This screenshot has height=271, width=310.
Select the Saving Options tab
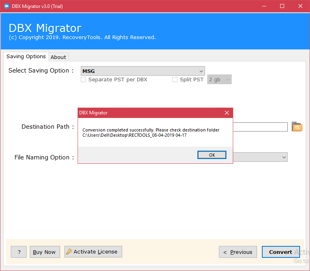coord(26,57)
